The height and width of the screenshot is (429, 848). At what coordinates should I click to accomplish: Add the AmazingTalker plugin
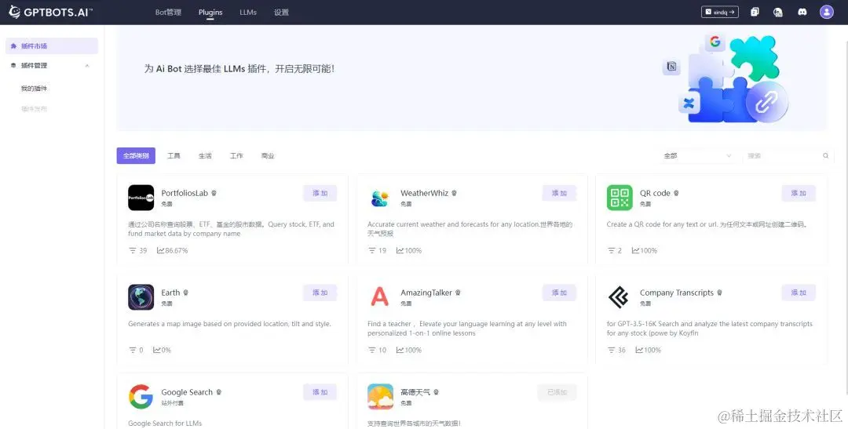559,293
